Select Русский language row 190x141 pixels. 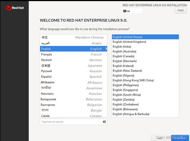point(73,71)
